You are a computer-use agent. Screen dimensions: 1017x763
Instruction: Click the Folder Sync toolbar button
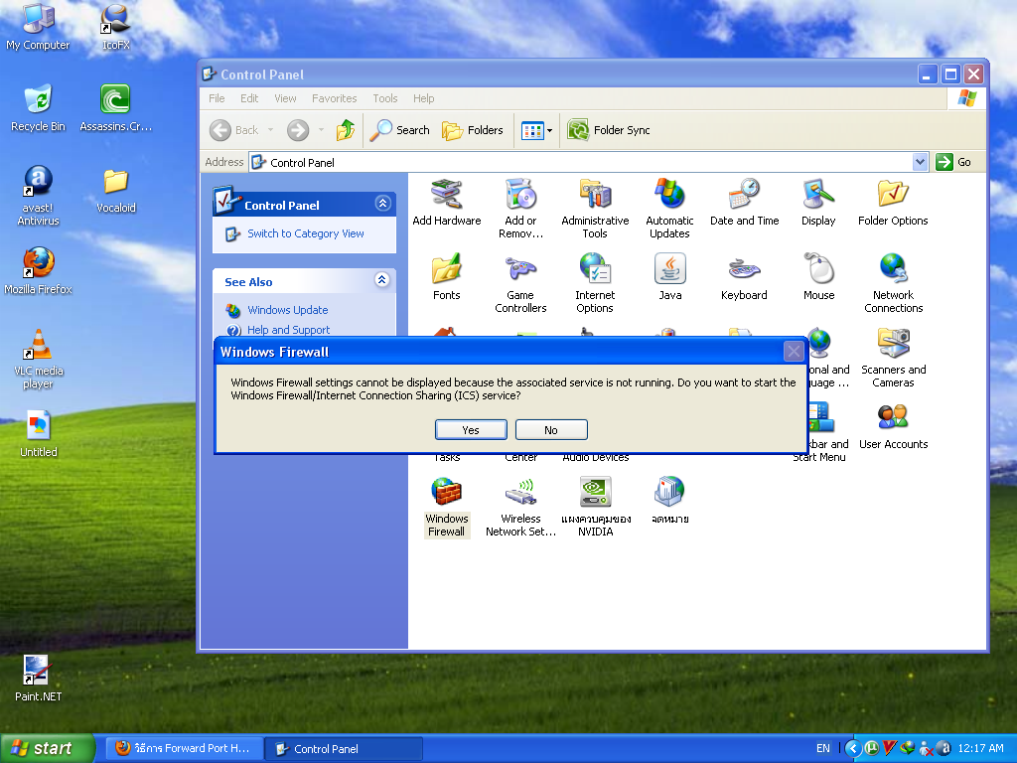(x=610, y=130)
